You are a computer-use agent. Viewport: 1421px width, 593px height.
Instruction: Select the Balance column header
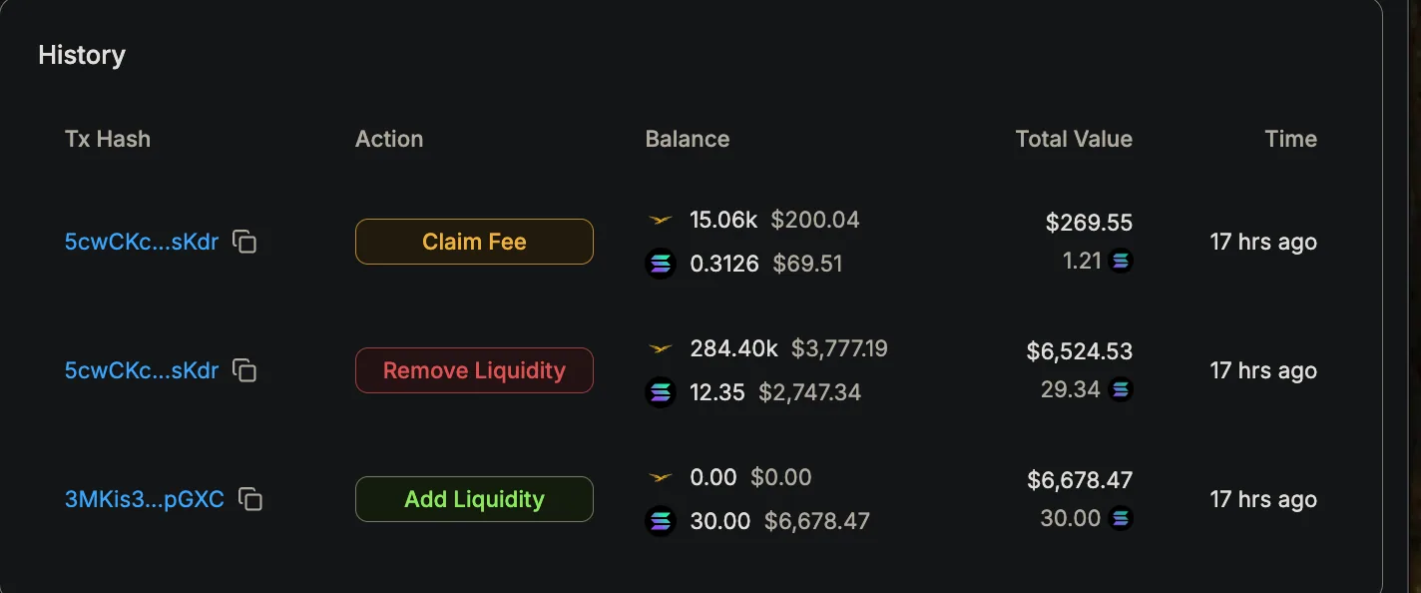[688, 139]
